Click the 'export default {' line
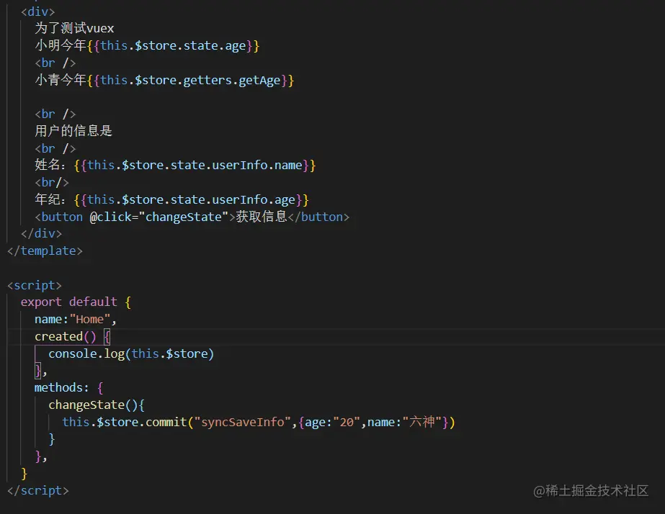Screen dimensions: 665x514 point(76,302)
